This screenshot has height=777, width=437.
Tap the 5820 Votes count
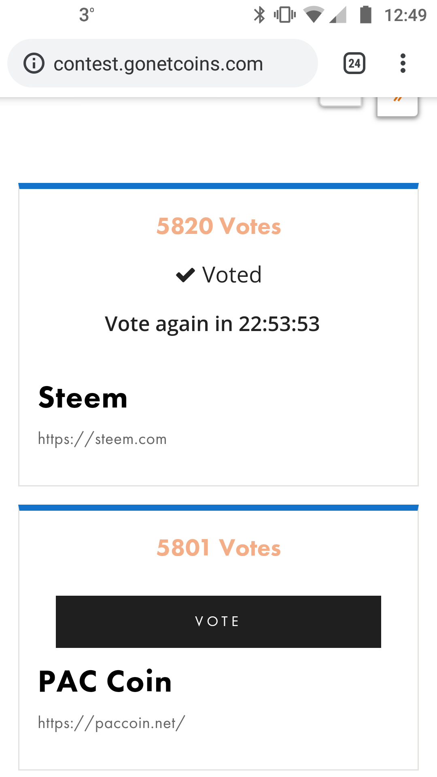(218, 226)
